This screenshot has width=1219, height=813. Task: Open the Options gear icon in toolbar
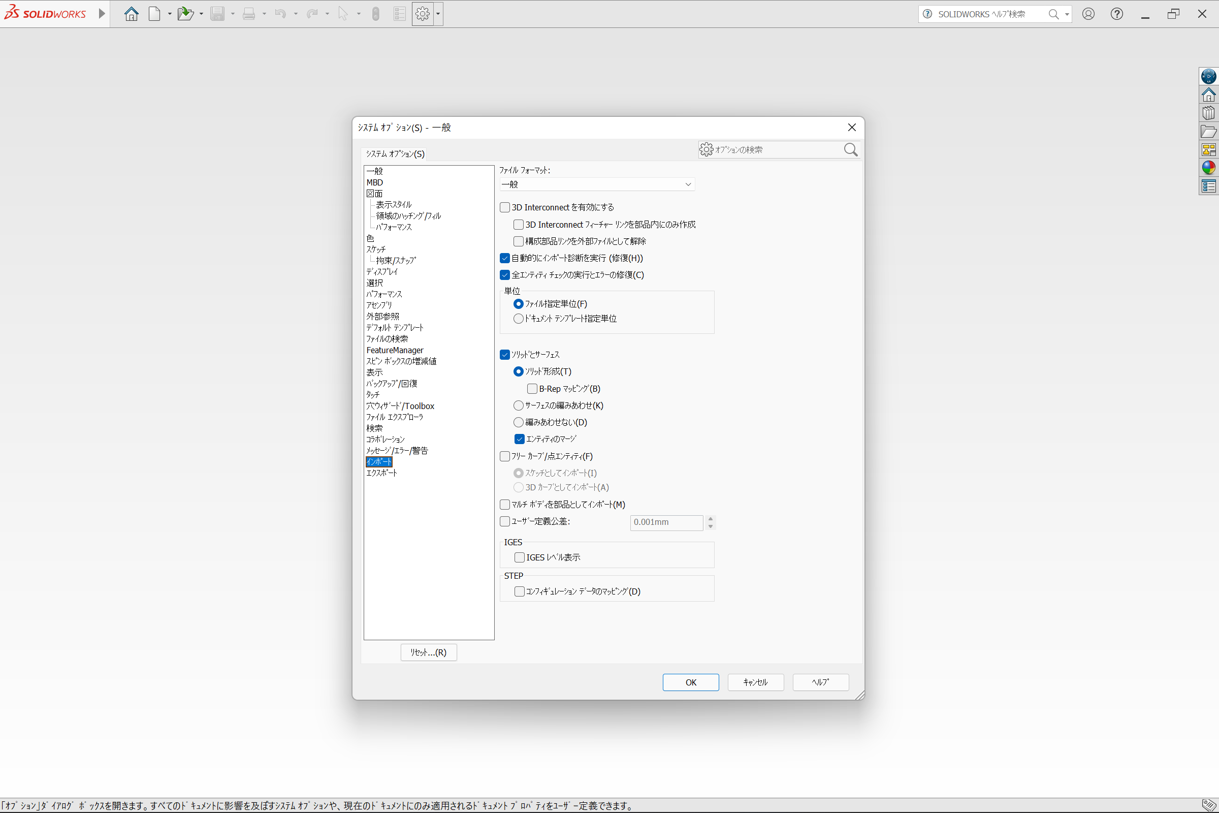point(423,14)
